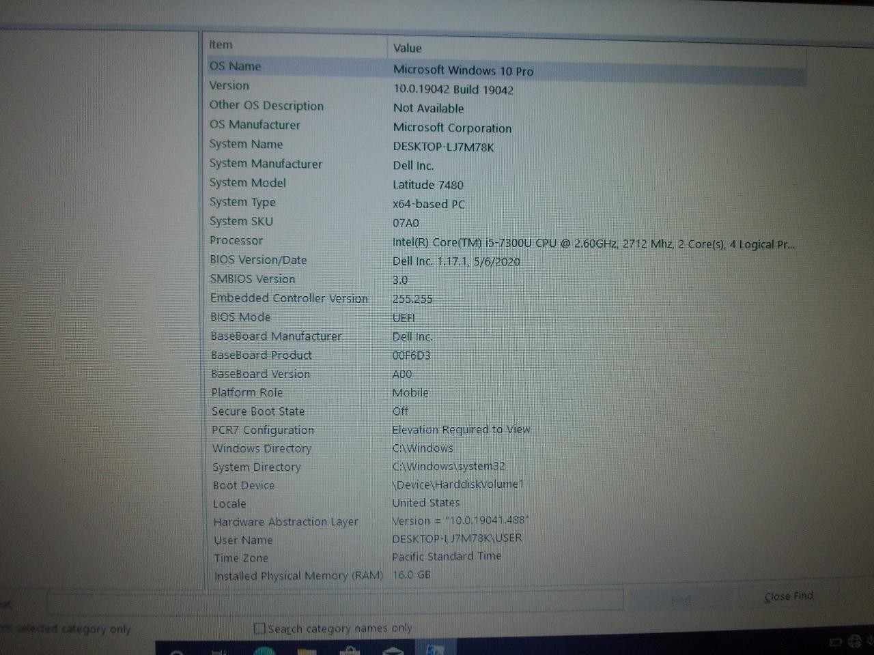This screenshot has width=874, height=655.
Task: Select the Other OS Description item
Action: click(x=266, y=106)
